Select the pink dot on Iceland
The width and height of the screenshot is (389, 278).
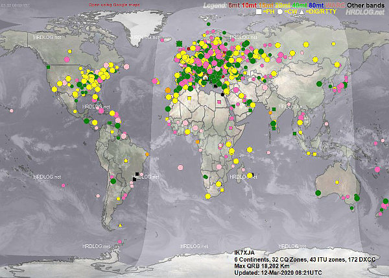[162, 40]
